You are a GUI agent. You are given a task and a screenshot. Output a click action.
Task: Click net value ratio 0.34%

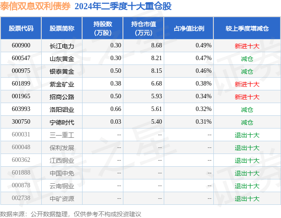pos(203,96)
